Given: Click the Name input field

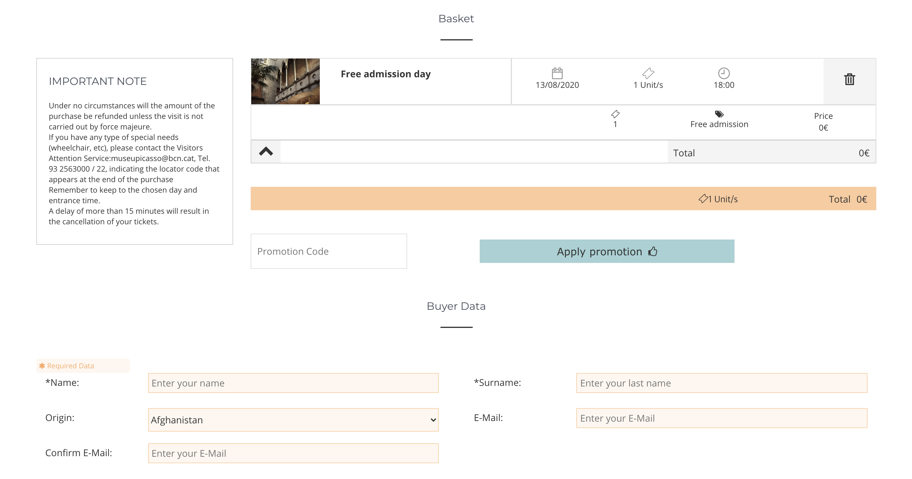Looking at the screenshot, I should (293, 383).
